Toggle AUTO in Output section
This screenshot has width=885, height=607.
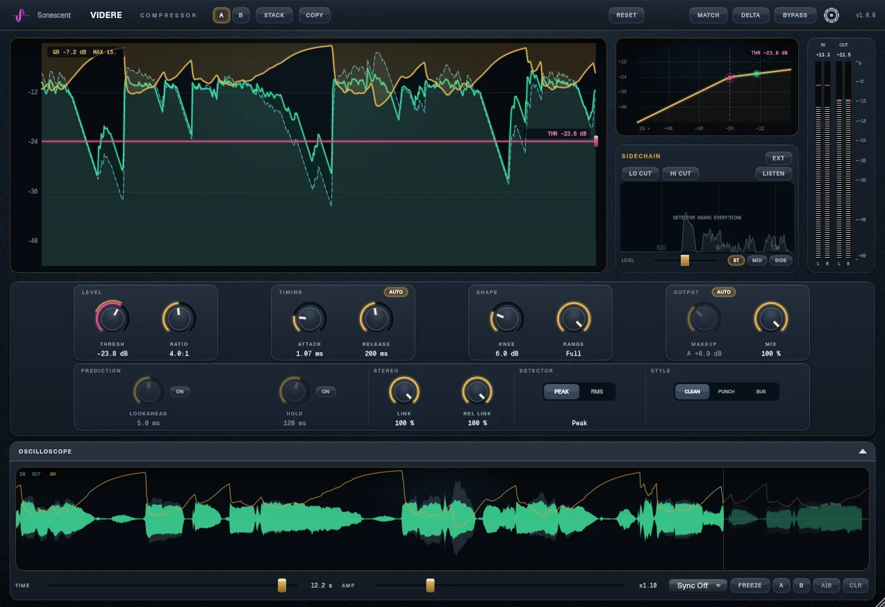(x=724, y=292)
